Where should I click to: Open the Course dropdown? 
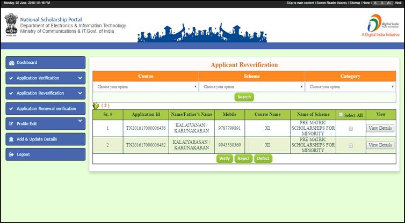point(146,87)
